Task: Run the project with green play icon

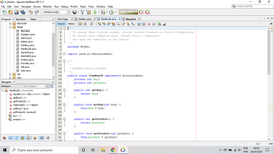Action: [x=95, y=12]
